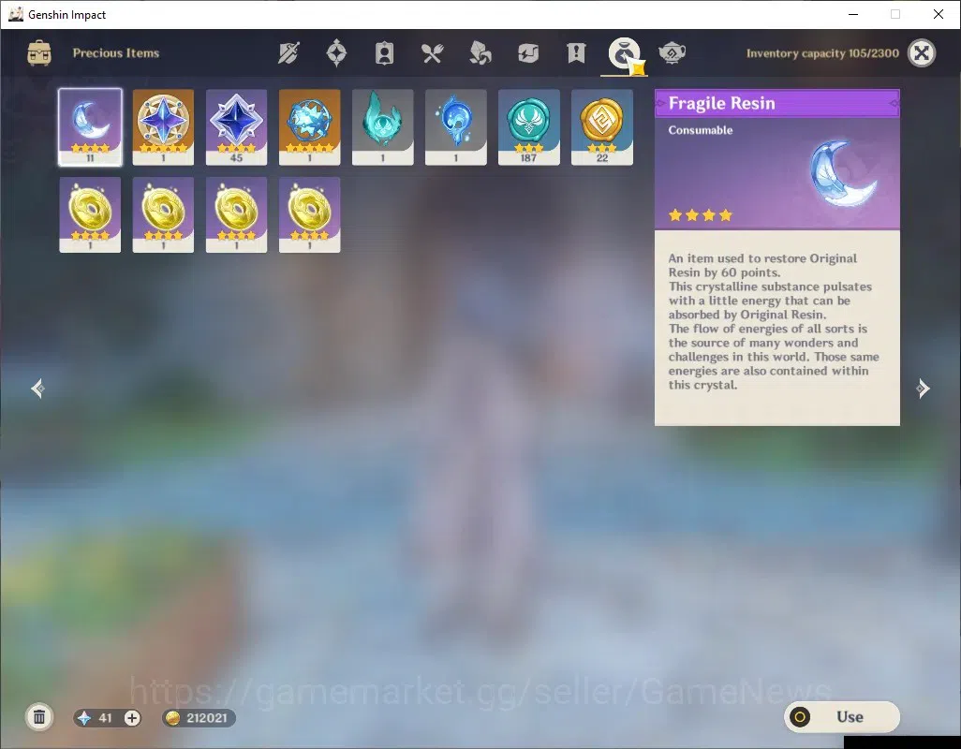961x749 pixels.
Task: Select the fourth gold coin item
Action: (x=309, y=215)
